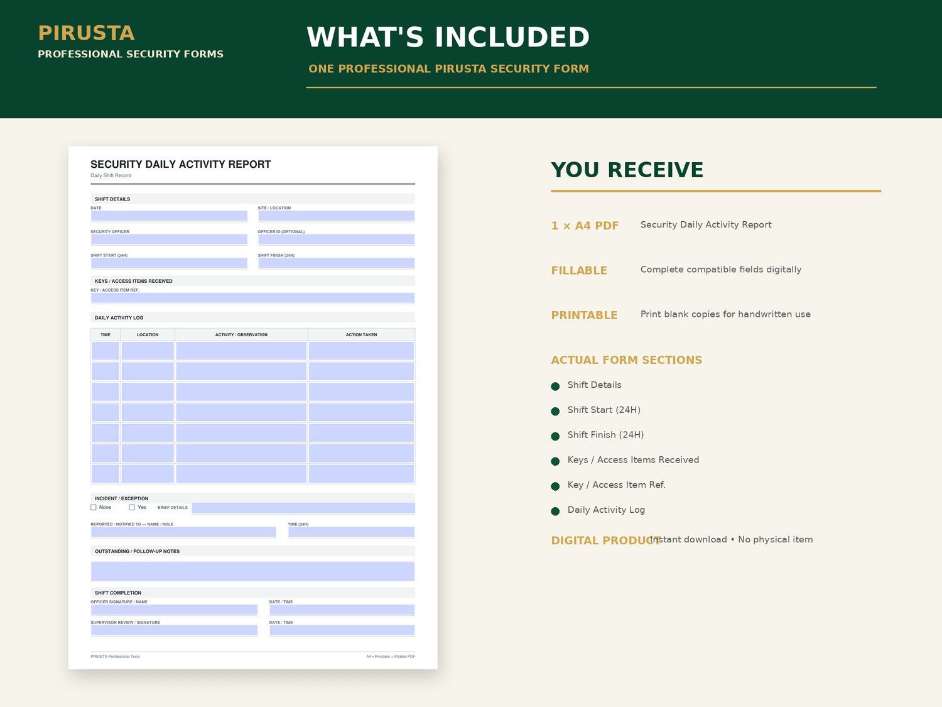The image size is (942, 707).
Task: Click the FILLABLE label
Action: [x=579, y=271]
